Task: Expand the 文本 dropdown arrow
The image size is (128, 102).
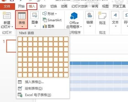Action: 116,26
